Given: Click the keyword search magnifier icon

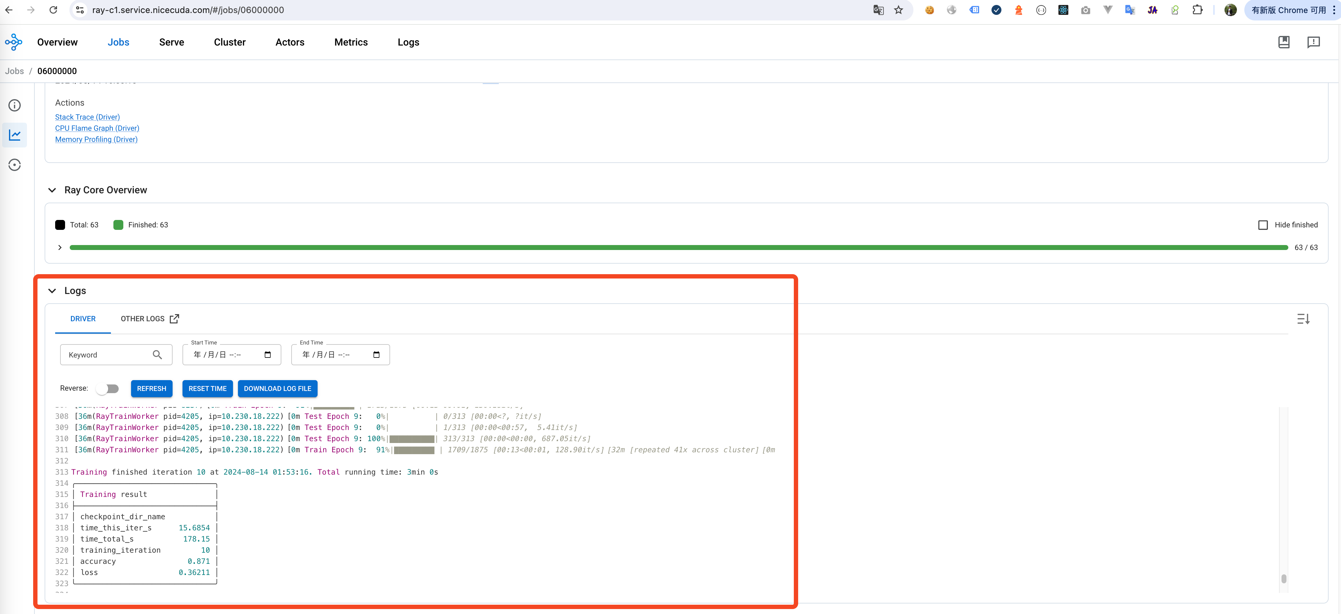Looking at the screenshot, I should pos(157,355).
